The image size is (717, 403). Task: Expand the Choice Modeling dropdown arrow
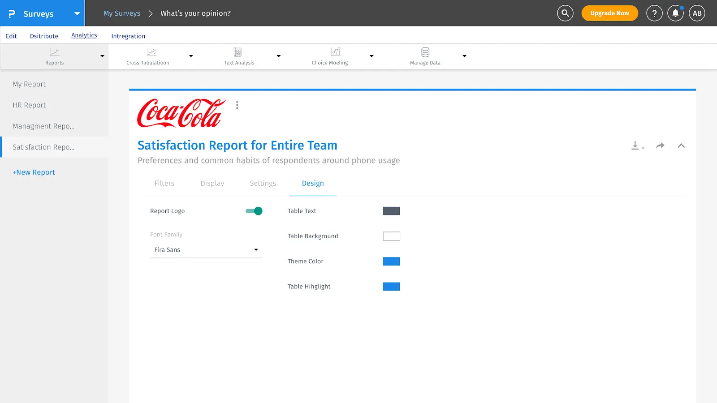[371, 56]
